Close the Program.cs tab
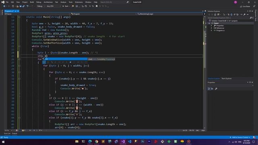 pos(18,11)
